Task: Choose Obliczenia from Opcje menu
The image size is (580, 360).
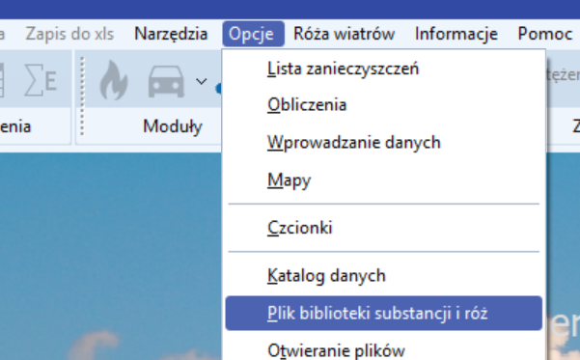Action: click(383, 105)
